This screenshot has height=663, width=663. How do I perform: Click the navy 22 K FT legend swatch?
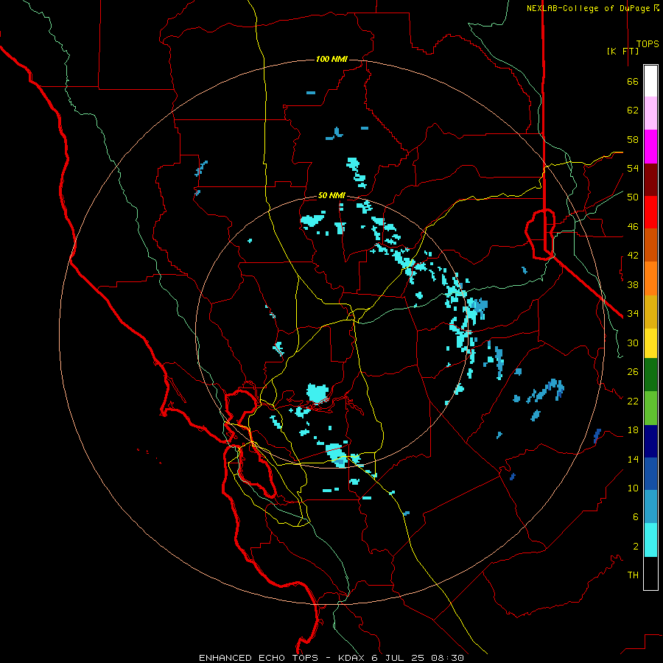click(650, 441)
